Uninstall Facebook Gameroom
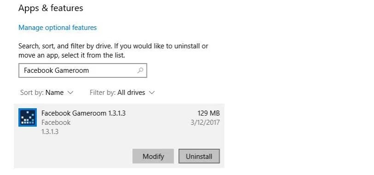The image size is (374, 175). pos(199,157)
